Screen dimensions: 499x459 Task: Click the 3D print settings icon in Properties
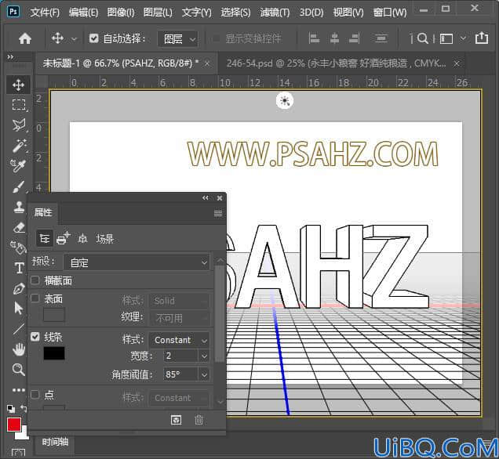(63, 239)
